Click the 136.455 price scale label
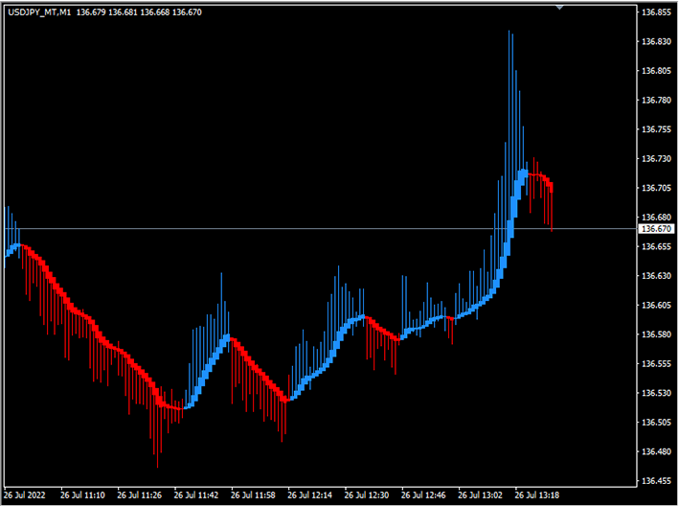Screen dimensions: 679x506 [x=656, y=480]
